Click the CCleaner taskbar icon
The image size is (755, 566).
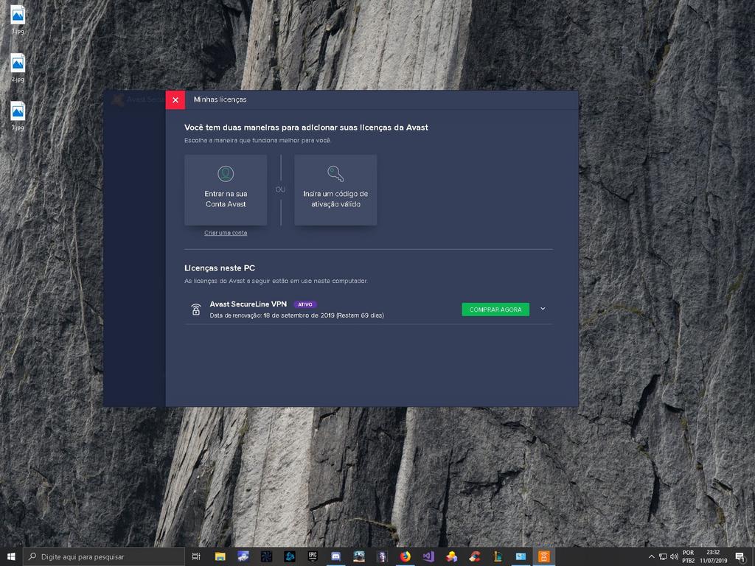474,556
